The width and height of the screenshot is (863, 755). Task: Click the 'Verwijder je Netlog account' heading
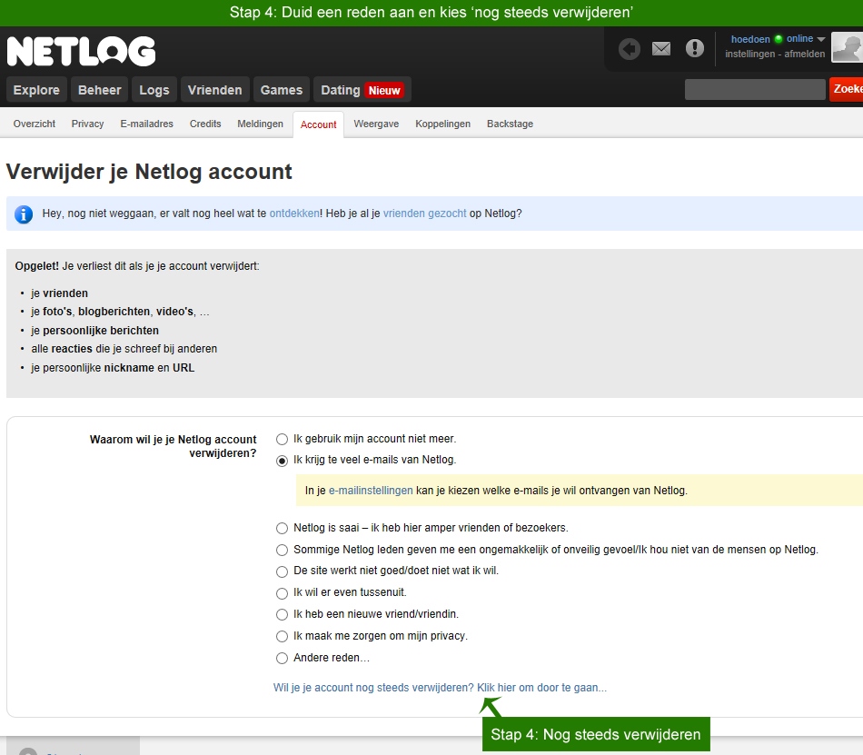coord(149,172)
